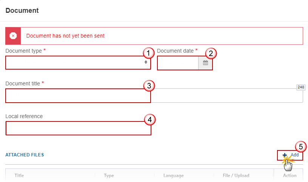Open the Document date calendar picker

tap(205, 63)
